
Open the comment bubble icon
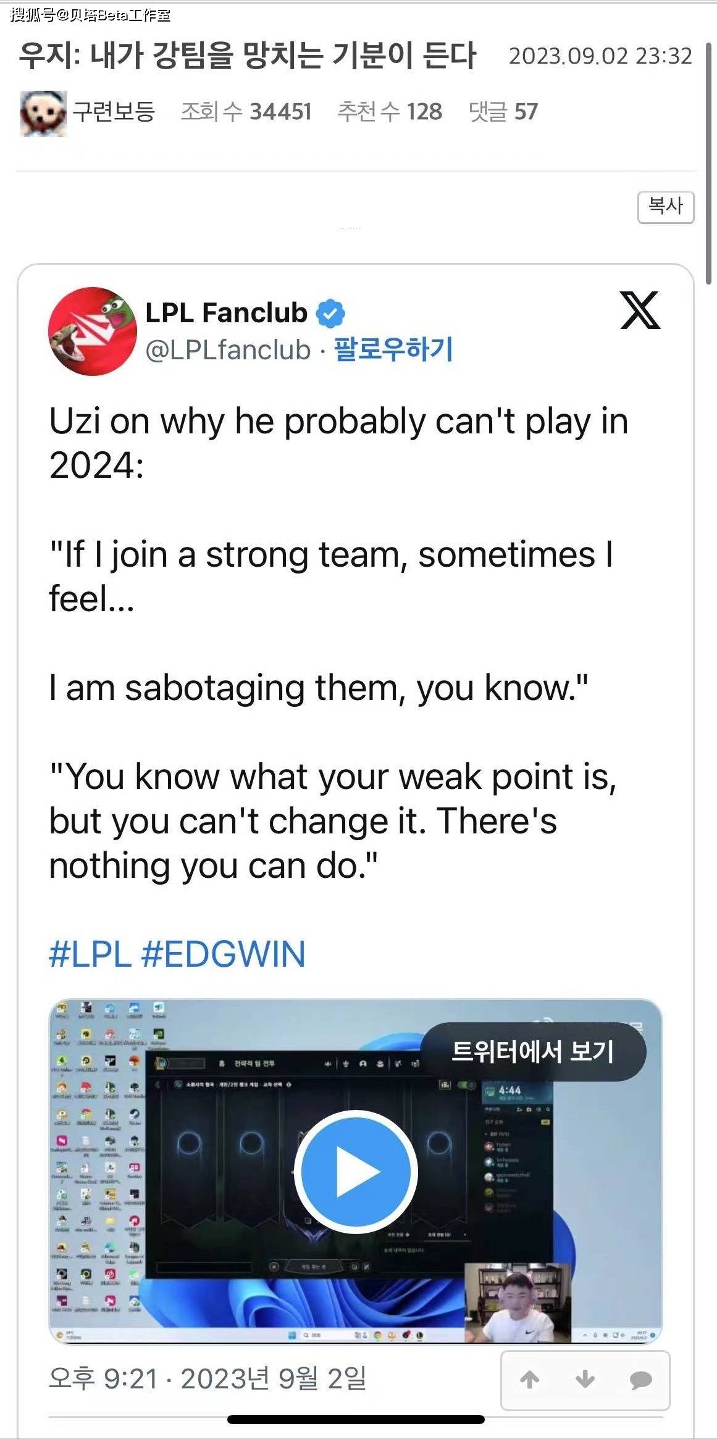(641, 1380)
